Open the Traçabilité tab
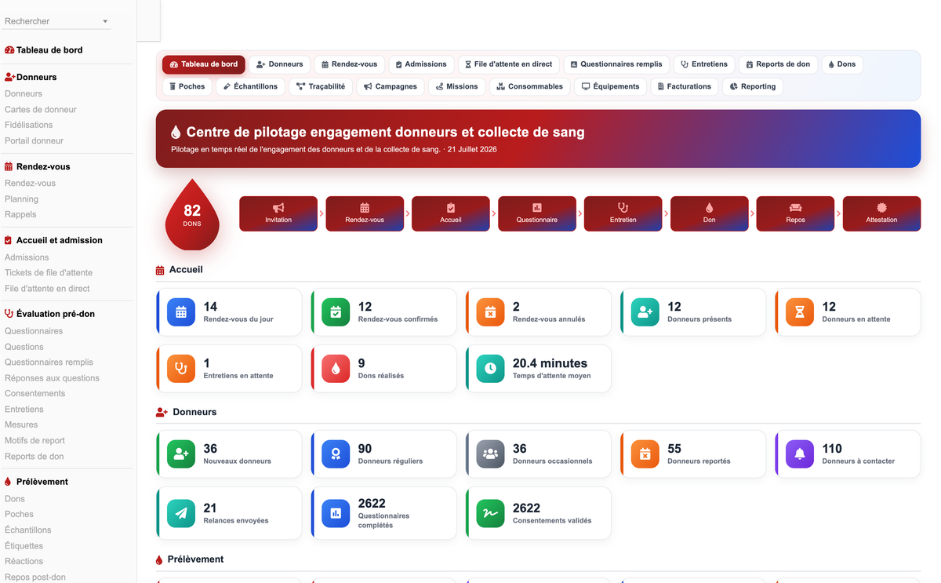Screen dimensions: 941x583 [x=321, y=86]
